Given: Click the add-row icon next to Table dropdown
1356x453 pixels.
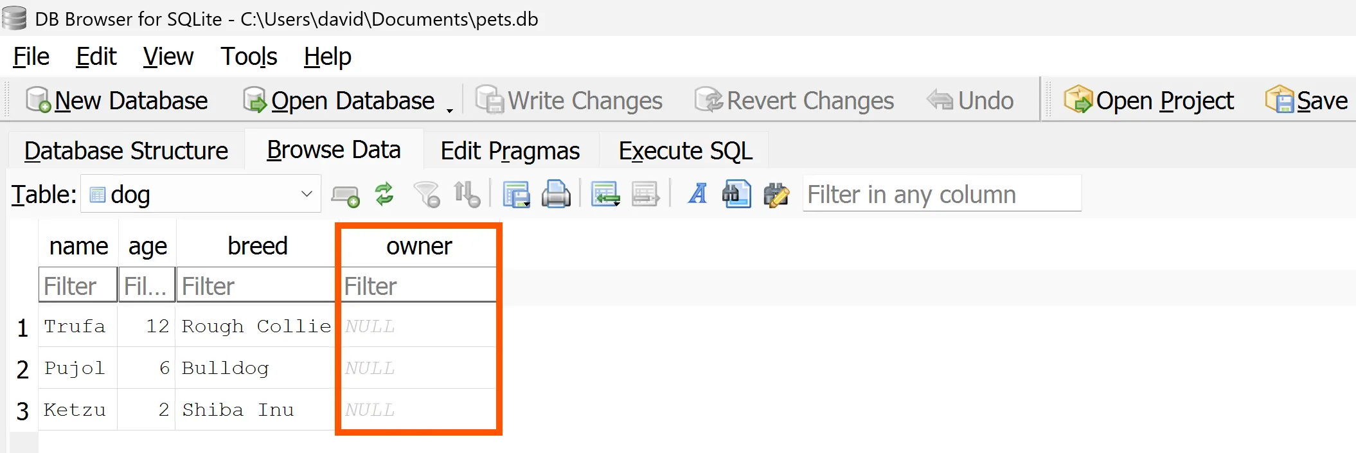Looking at the screenshot, I should [345, 194].
